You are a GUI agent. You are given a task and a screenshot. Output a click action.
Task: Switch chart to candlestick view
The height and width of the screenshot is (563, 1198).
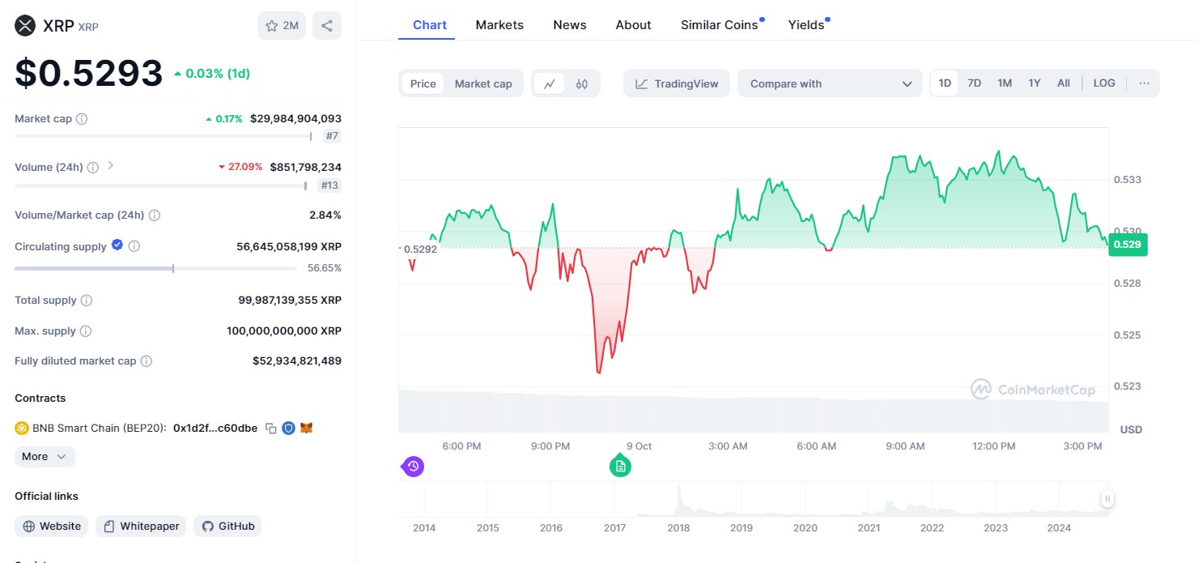pos(581,83)
